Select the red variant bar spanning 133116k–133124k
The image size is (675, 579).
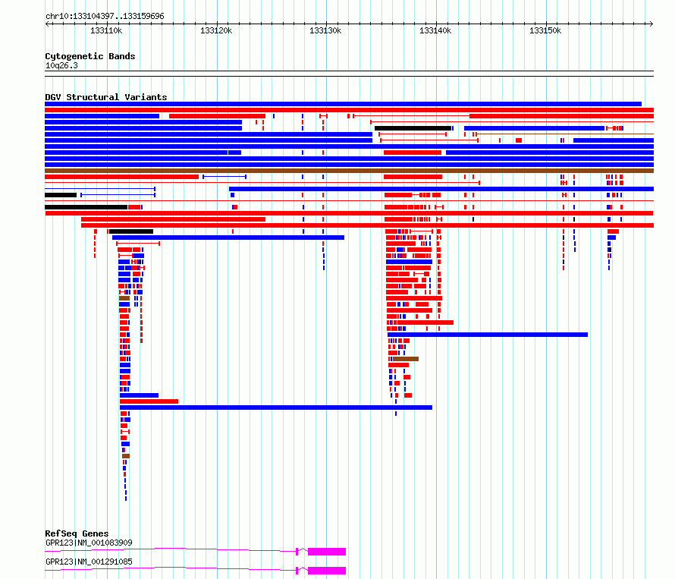218,116
